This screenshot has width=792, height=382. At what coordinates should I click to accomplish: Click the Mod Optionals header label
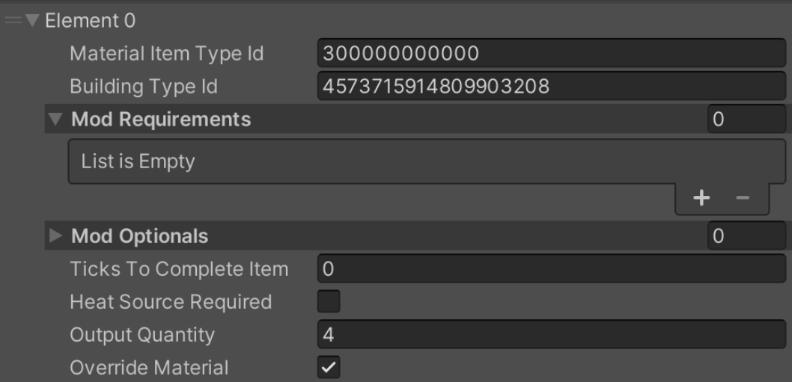tap(139, 235)
